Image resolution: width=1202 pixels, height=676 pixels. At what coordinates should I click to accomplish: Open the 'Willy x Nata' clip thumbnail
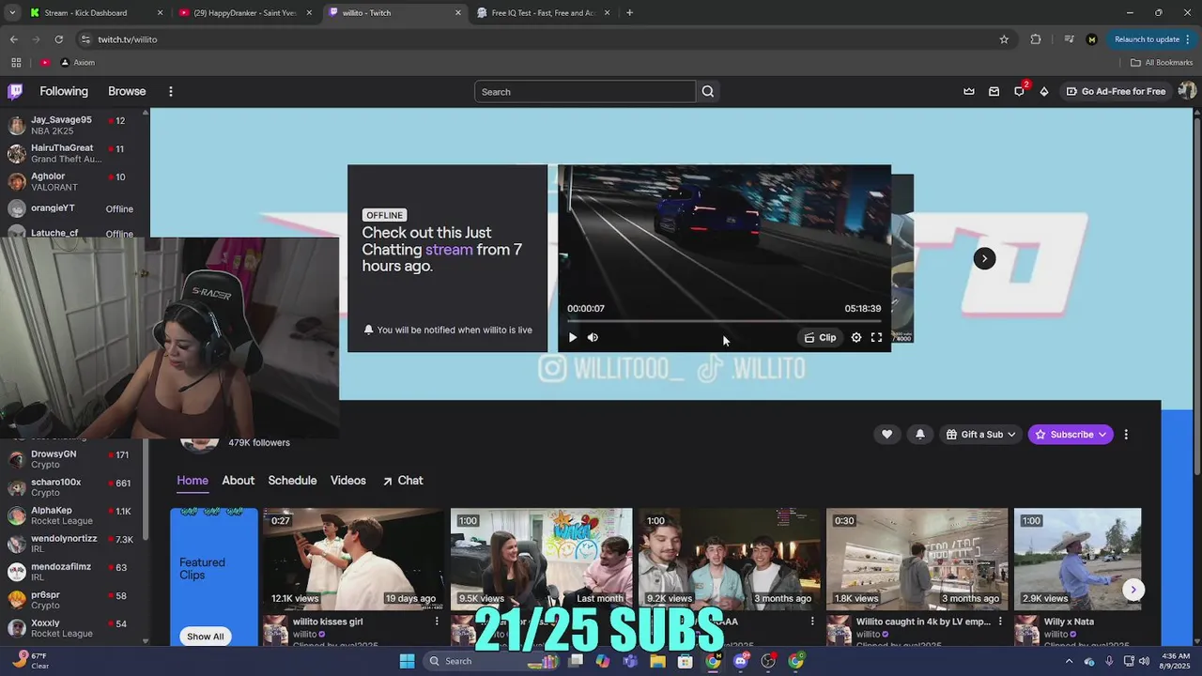pos(1077,559)
